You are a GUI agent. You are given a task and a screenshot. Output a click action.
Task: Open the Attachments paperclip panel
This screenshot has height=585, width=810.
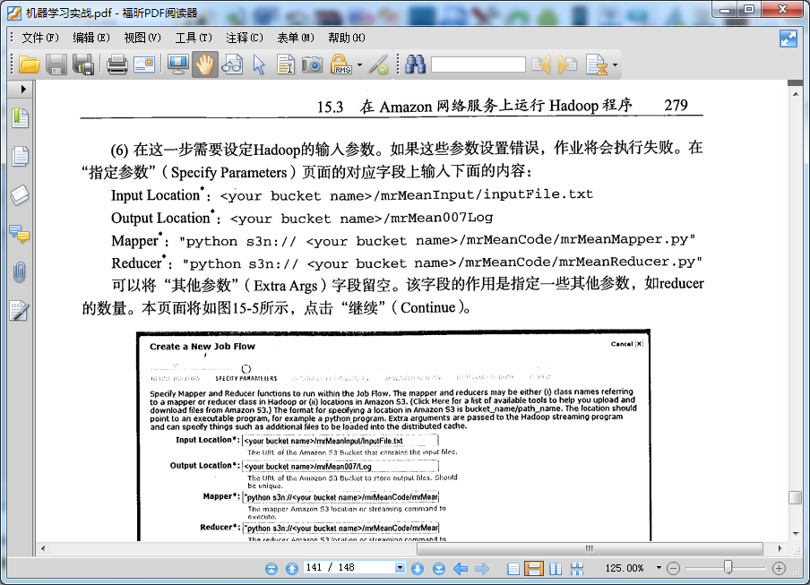click(20, 272)
